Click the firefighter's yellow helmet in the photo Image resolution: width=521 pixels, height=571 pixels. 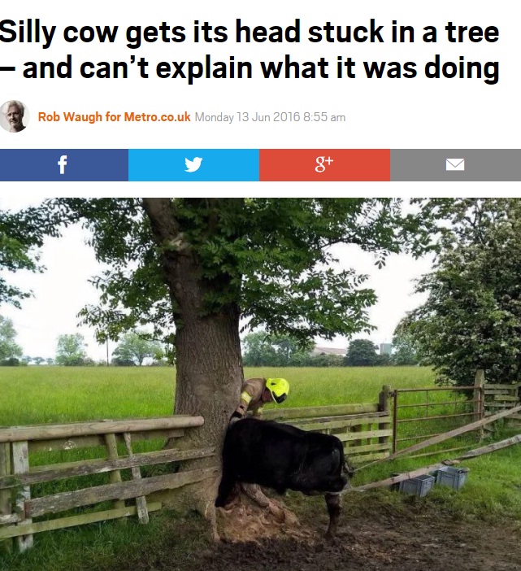point(278,390)
